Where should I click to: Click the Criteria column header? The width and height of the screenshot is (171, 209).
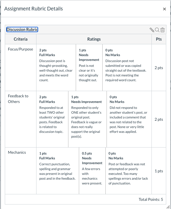21,39
